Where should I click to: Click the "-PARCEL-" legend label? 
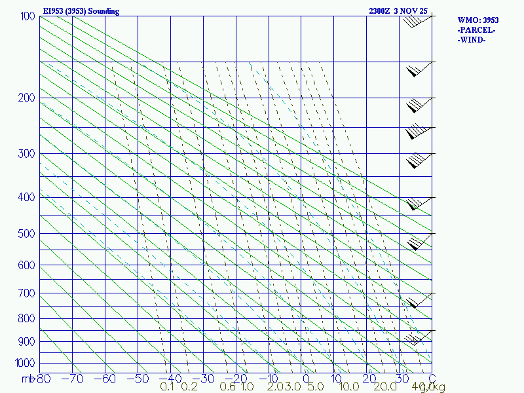coord(476,30)
